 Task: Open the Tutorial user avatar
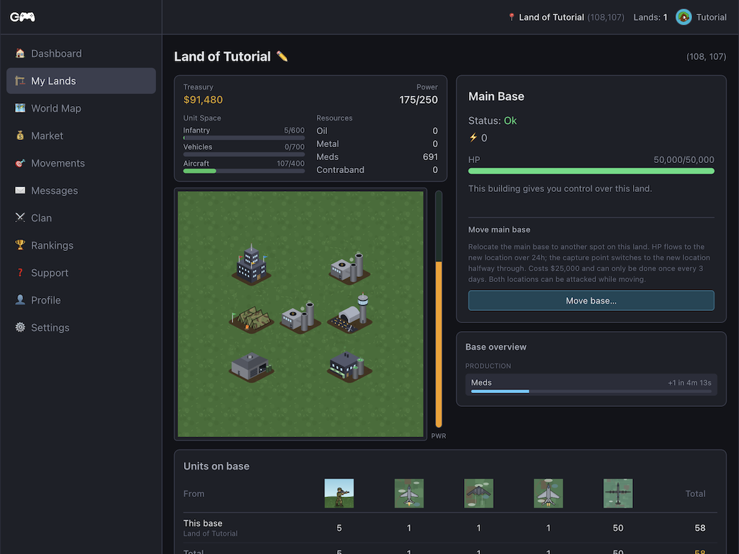(x=683, y=17)
